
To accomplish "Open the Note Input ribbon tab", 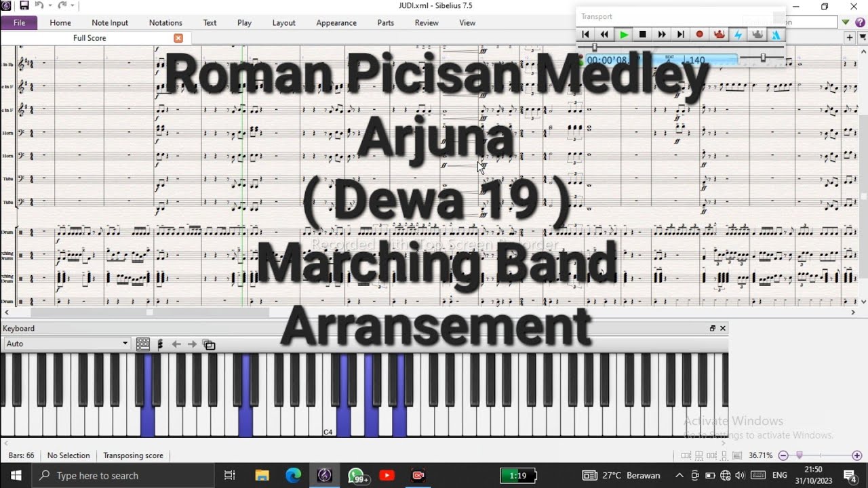I will point(110,22).
